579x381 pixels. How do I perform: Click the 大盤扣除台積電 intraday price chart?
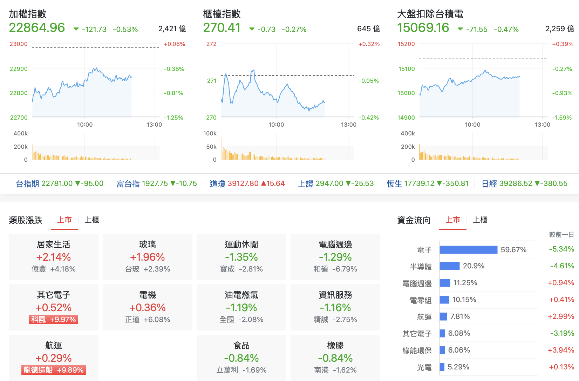click(x=483, y=81)
